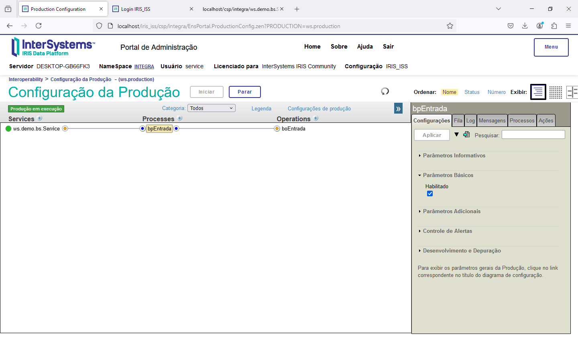The width and height of the screenshot is (578, 342).
Task: Open the Fila tab
Action: click(x=458, y=120)
